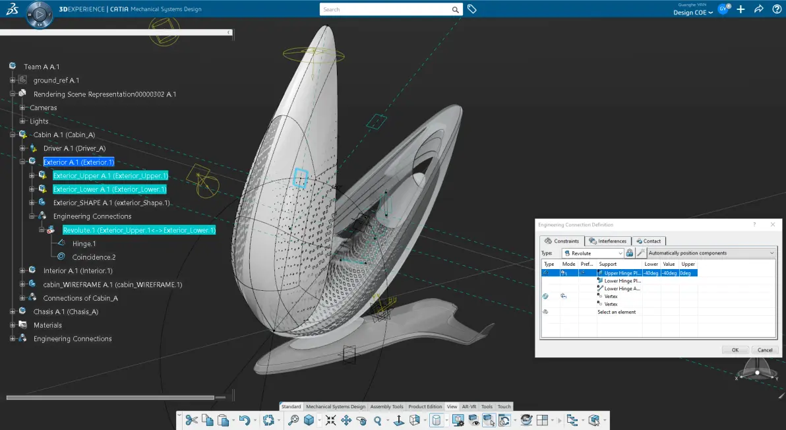This screenshot has width=786, height=430.
Task: Open the compass play button
Action: (x=40, y=15)
